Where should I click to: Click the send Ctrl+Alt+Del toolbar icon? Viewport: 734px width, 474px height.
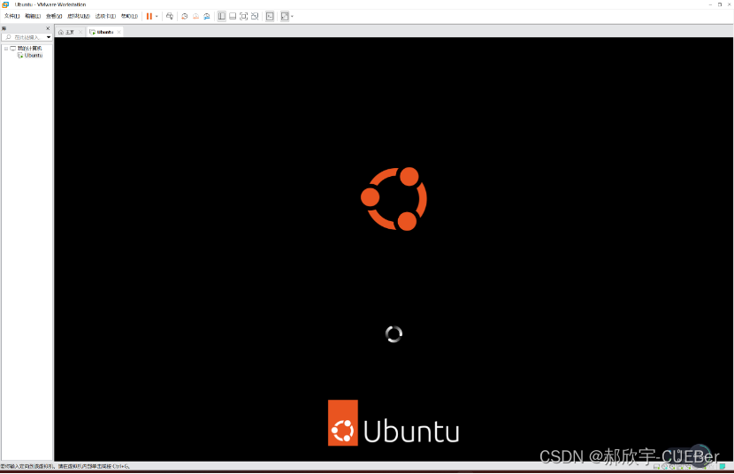[170, 17]
